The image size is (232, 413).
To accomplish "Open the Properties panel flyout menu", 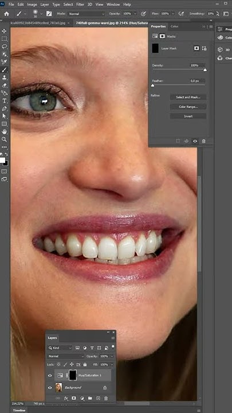I will click(211, 26).
